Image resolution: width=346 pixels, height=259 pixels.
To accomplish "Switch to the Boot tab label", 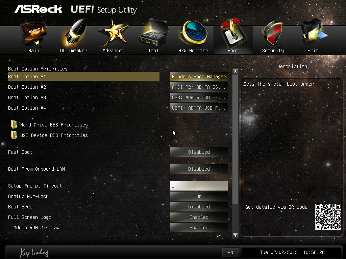I will [233, 51].
